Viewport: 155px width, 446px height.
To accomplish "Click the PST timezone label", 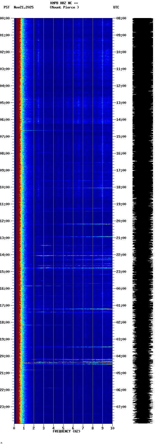I will [7, 7].
